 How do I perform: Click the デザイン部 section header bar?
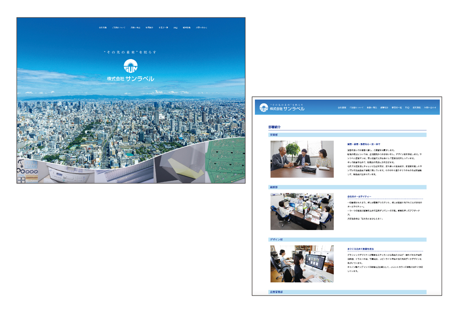[x=347, y=240]
